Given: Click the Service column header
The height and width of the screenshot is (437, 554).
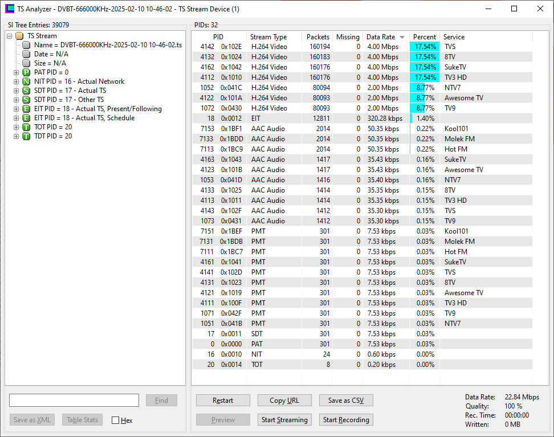Looking at the screenshot, I should 454,37.
